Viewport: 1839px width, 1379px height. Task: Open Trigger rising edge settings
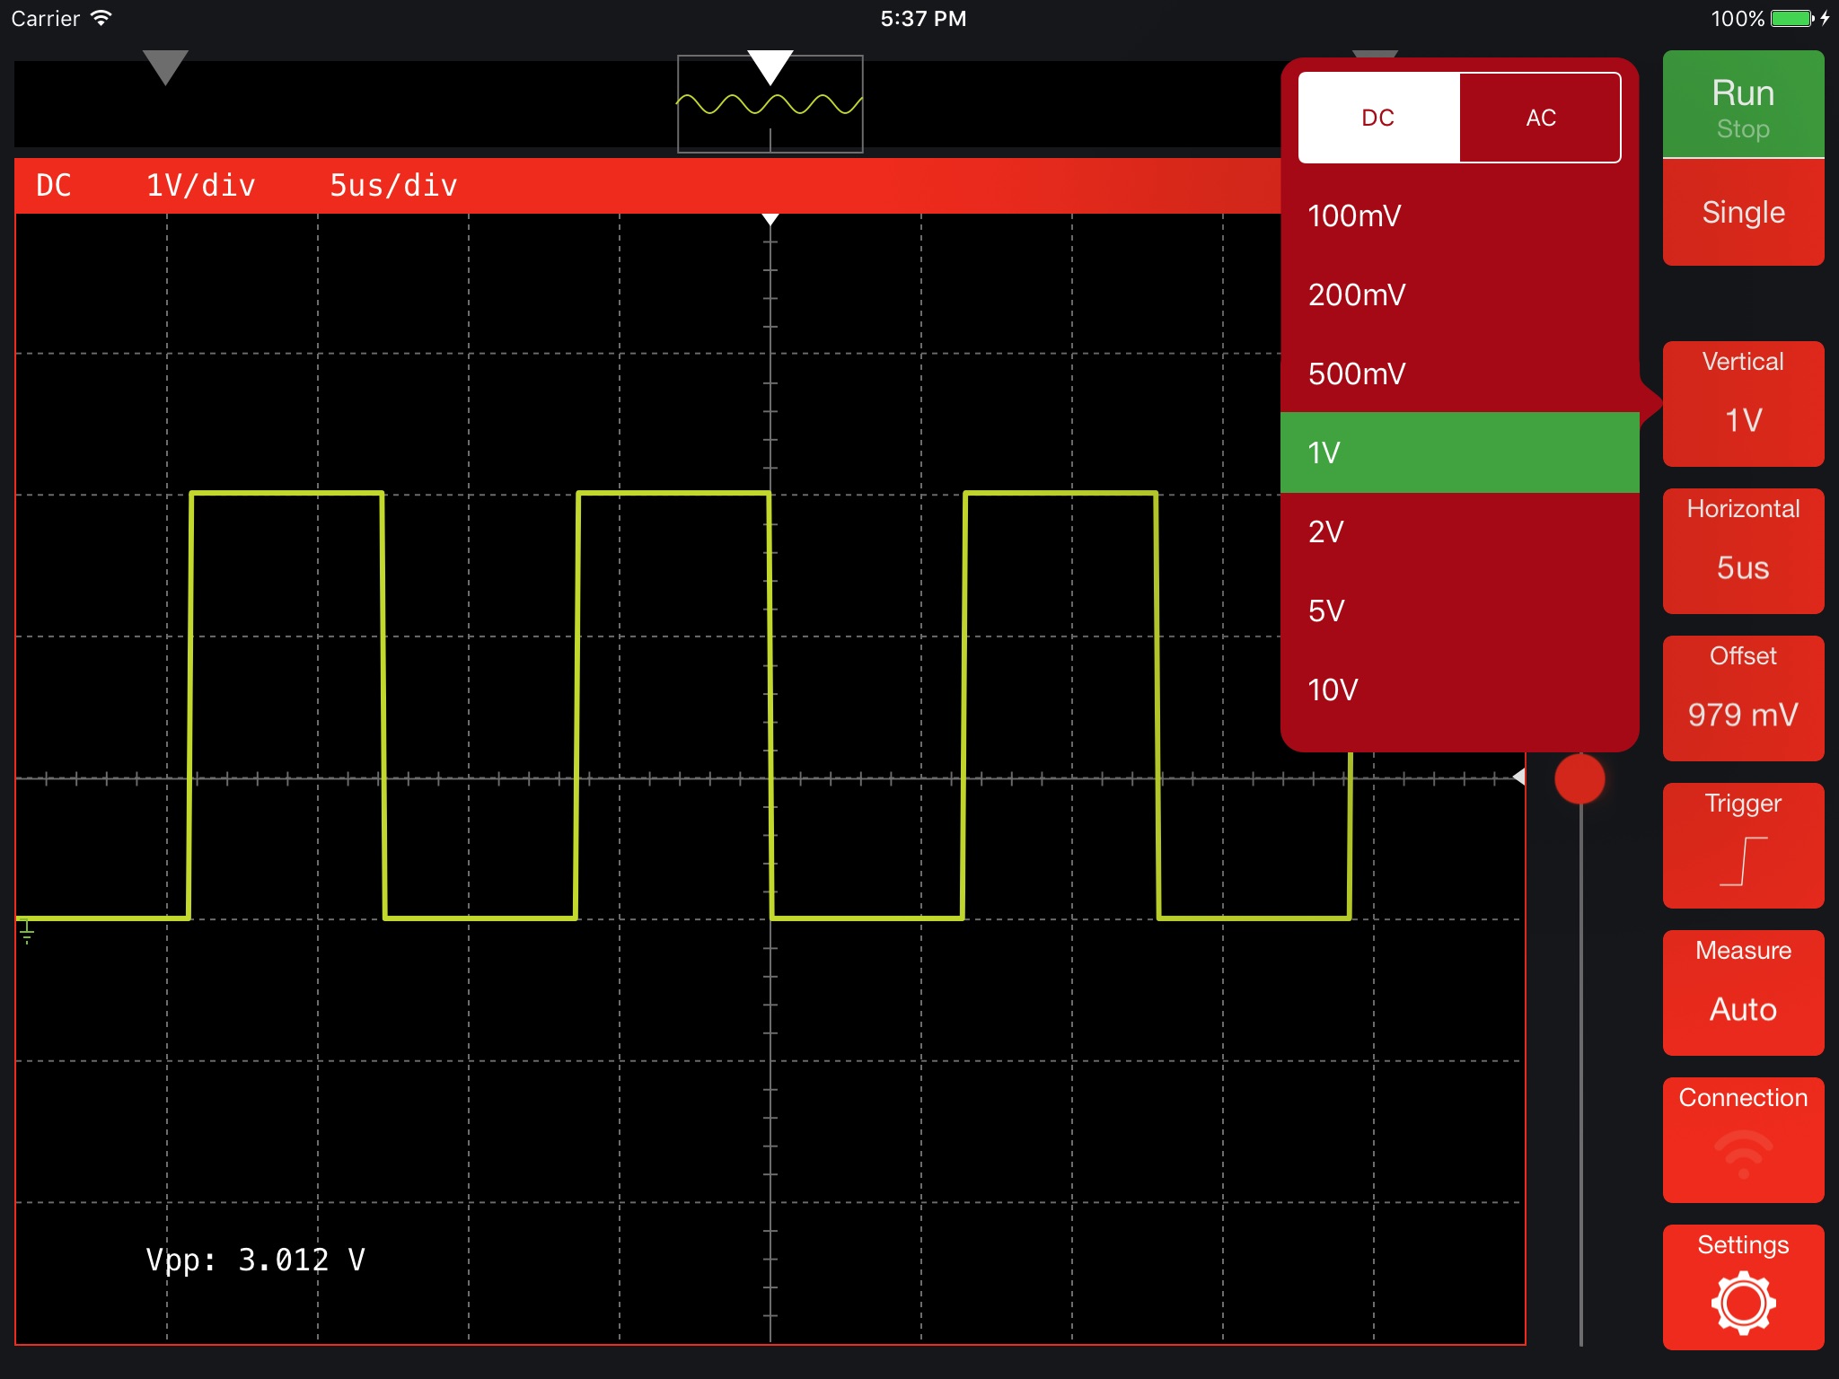[x=1743, y=846]
